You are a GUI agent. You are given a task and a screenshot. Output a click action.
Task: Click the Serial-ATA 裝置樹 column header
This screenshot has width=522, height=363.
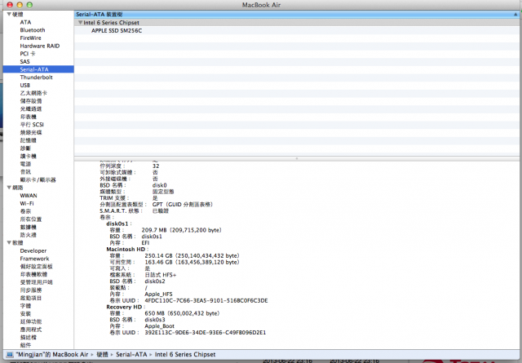pyautogui.click(x=296, y=15)
